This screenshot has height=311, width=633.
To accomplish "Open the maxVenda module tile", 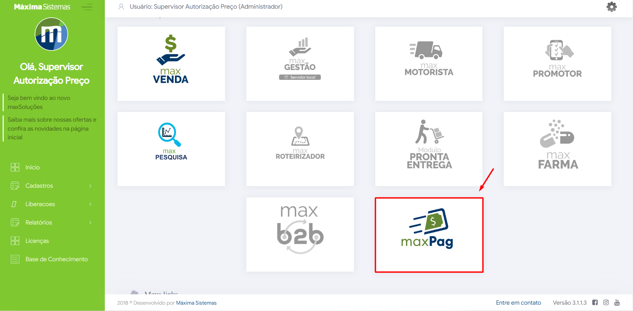I will pyautogui.click(x=171, y=64).
